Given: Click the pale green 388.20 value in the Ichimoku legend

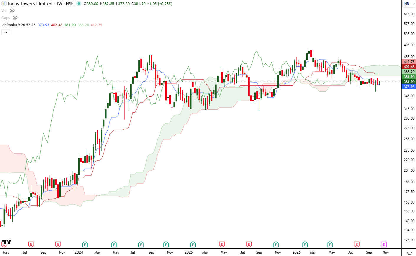Looking at the screenshot, I should [x=83, y=25].
